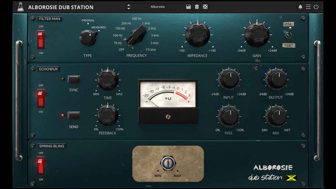Select the 100 Hz frequency label

(x=118, y=35)
